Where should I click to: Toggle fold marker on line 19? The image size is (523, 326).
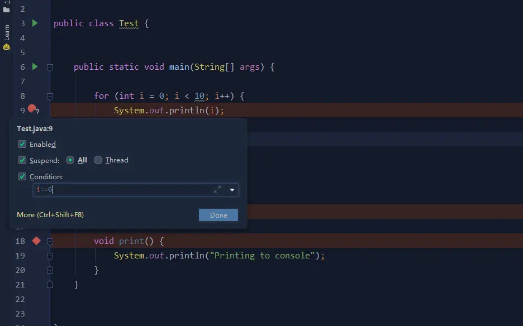pos(50,256)
